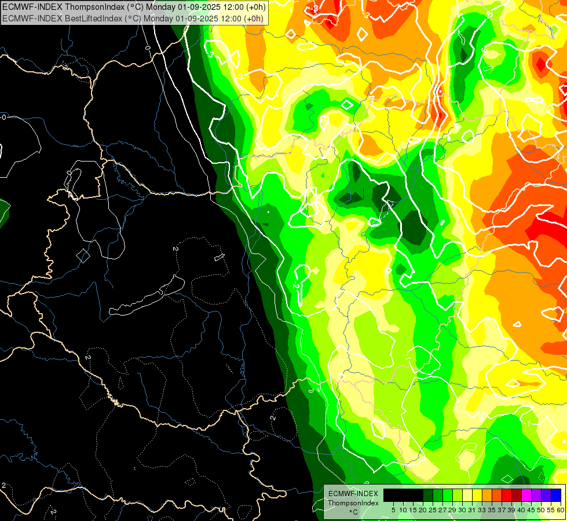The width and height of the screenshot is (567, 521).
Task: Click the ECMWF-INDEX label in the legend
Action: 353,494
